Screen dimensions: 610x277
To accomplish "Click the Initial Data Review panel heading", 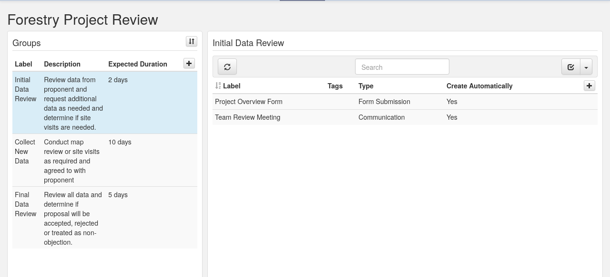I will 248,43.
